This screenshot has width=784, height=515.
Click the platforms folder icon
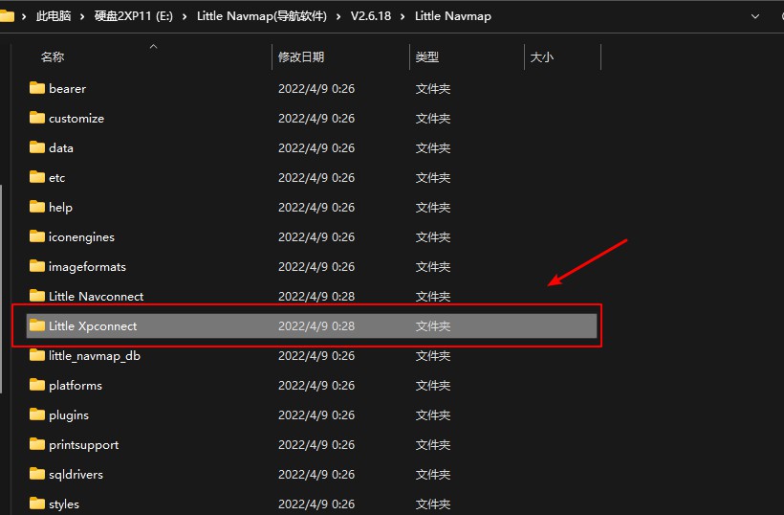pos(37,385)
